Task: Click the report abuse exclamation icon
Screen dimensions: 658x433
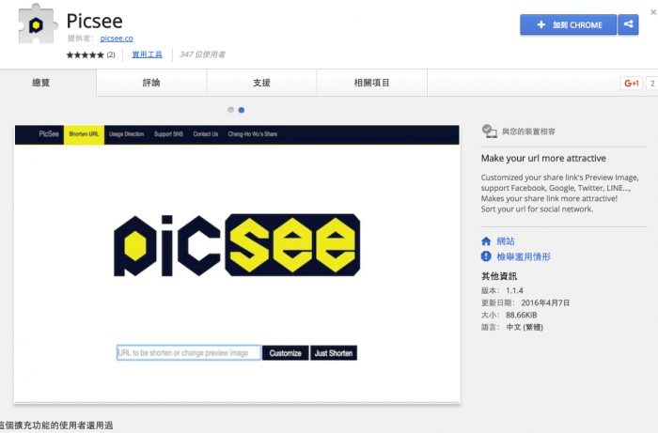Action: (486, 256)
